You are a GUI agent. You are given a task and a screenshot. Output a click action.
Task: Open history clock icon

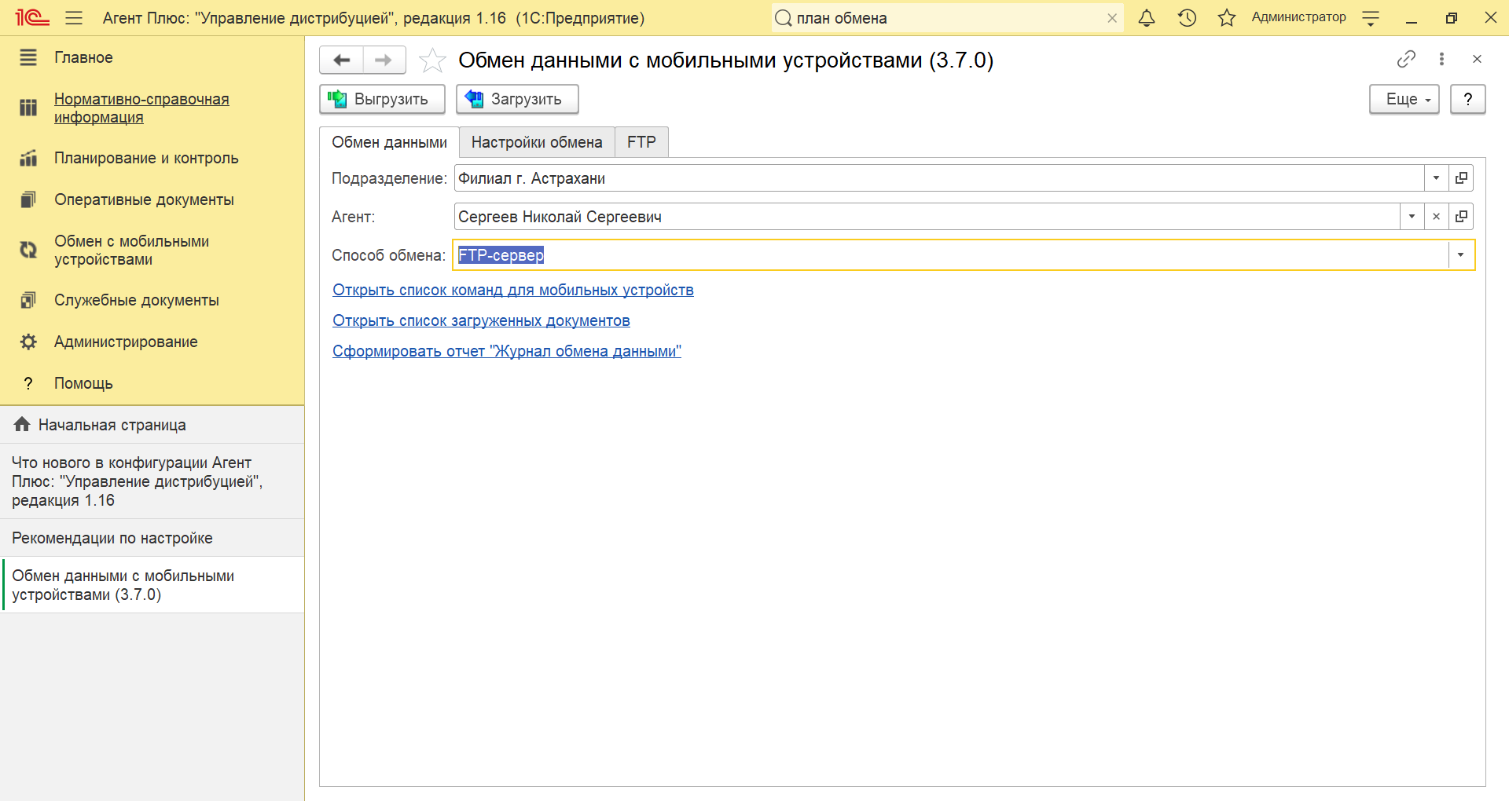(x=1187, y=17)
